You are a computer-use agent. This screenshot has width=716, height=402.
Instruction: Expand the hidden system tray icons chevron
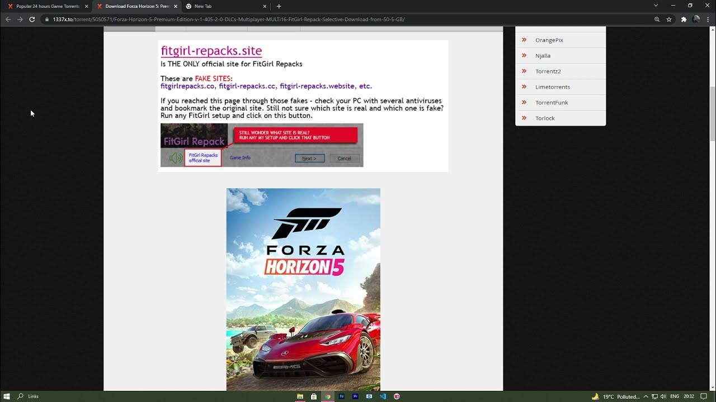tap(646, 396)
